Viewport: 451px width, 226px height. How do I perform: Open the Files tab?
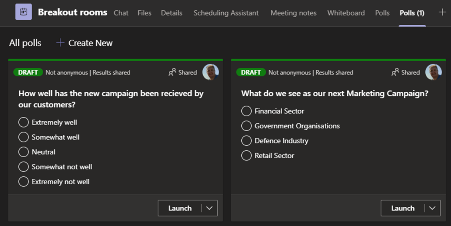point(144,13)
